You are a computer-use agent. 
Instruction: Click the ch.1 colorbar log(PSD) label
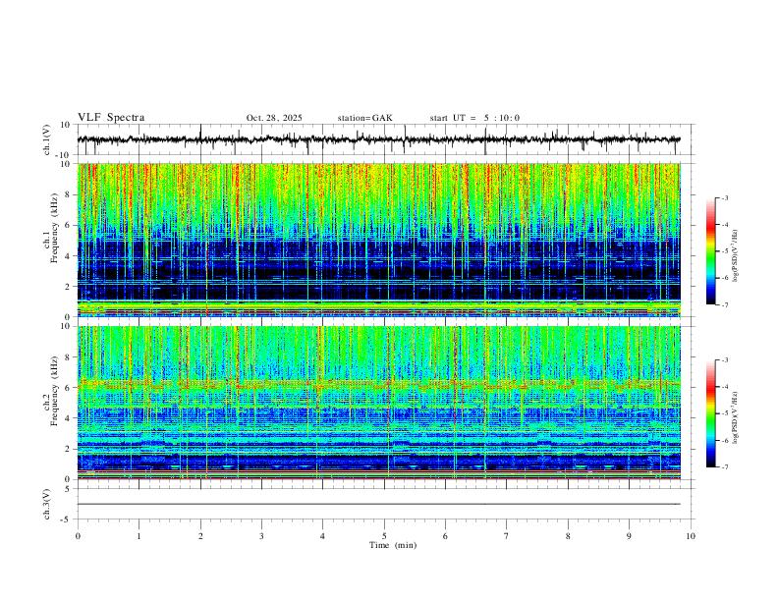click(x=736, y=255)
